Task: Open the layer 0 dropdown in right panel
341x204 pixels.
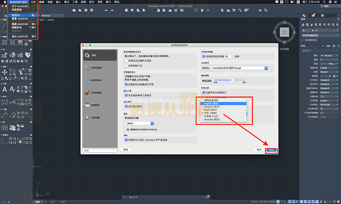Action: [x=321, y=30]
